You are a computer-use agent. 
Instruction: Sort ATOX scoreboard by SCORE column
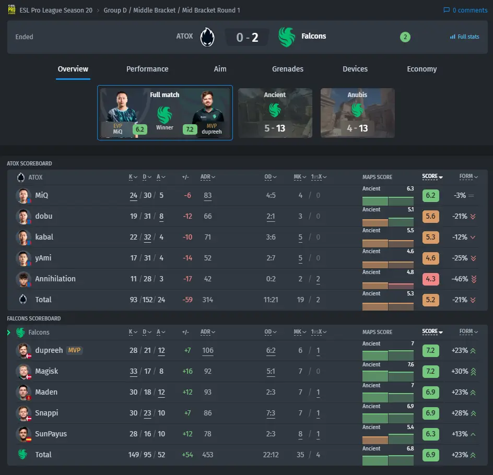pyautogui.click(x=432, y=176)
